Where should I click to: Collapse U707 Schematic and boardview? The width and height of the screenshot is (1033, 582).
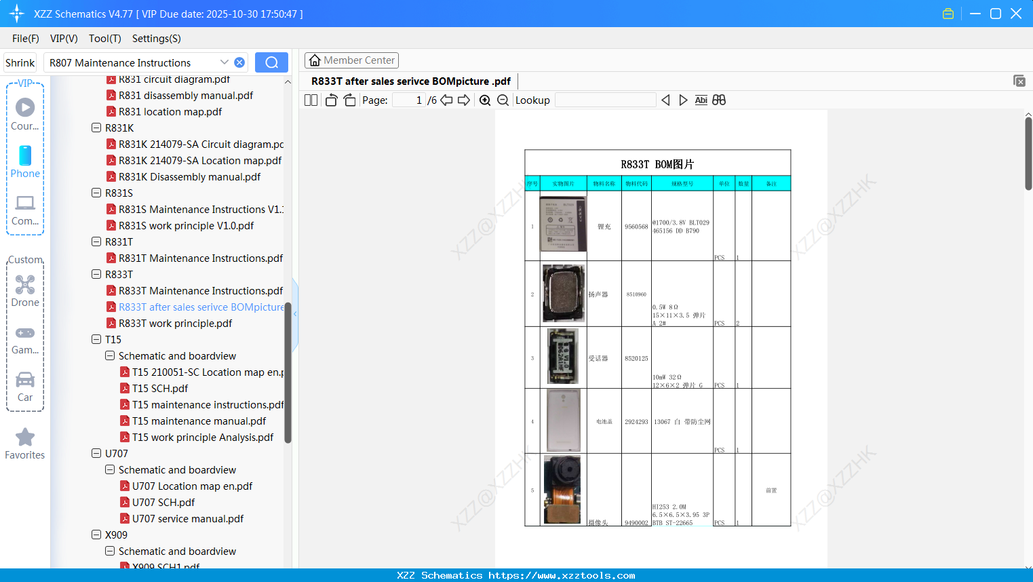point(110,469)
